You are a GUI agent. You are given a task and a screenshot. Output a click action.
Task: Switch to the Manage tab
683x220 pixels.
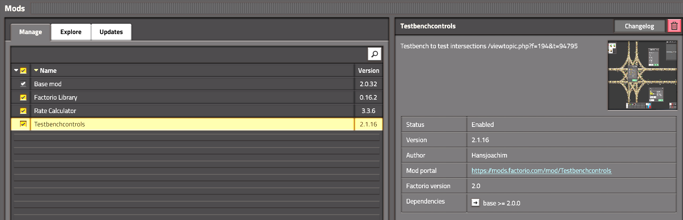click(x=31, y=32)
